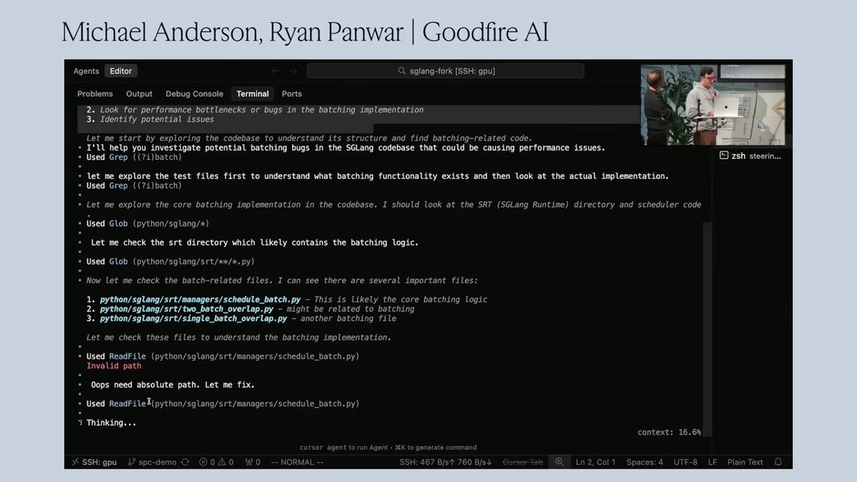Click the navigate back arrow

click(x=276, y=71)
